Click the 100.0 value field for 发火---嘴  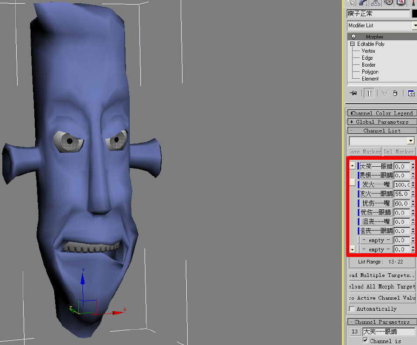402,185
